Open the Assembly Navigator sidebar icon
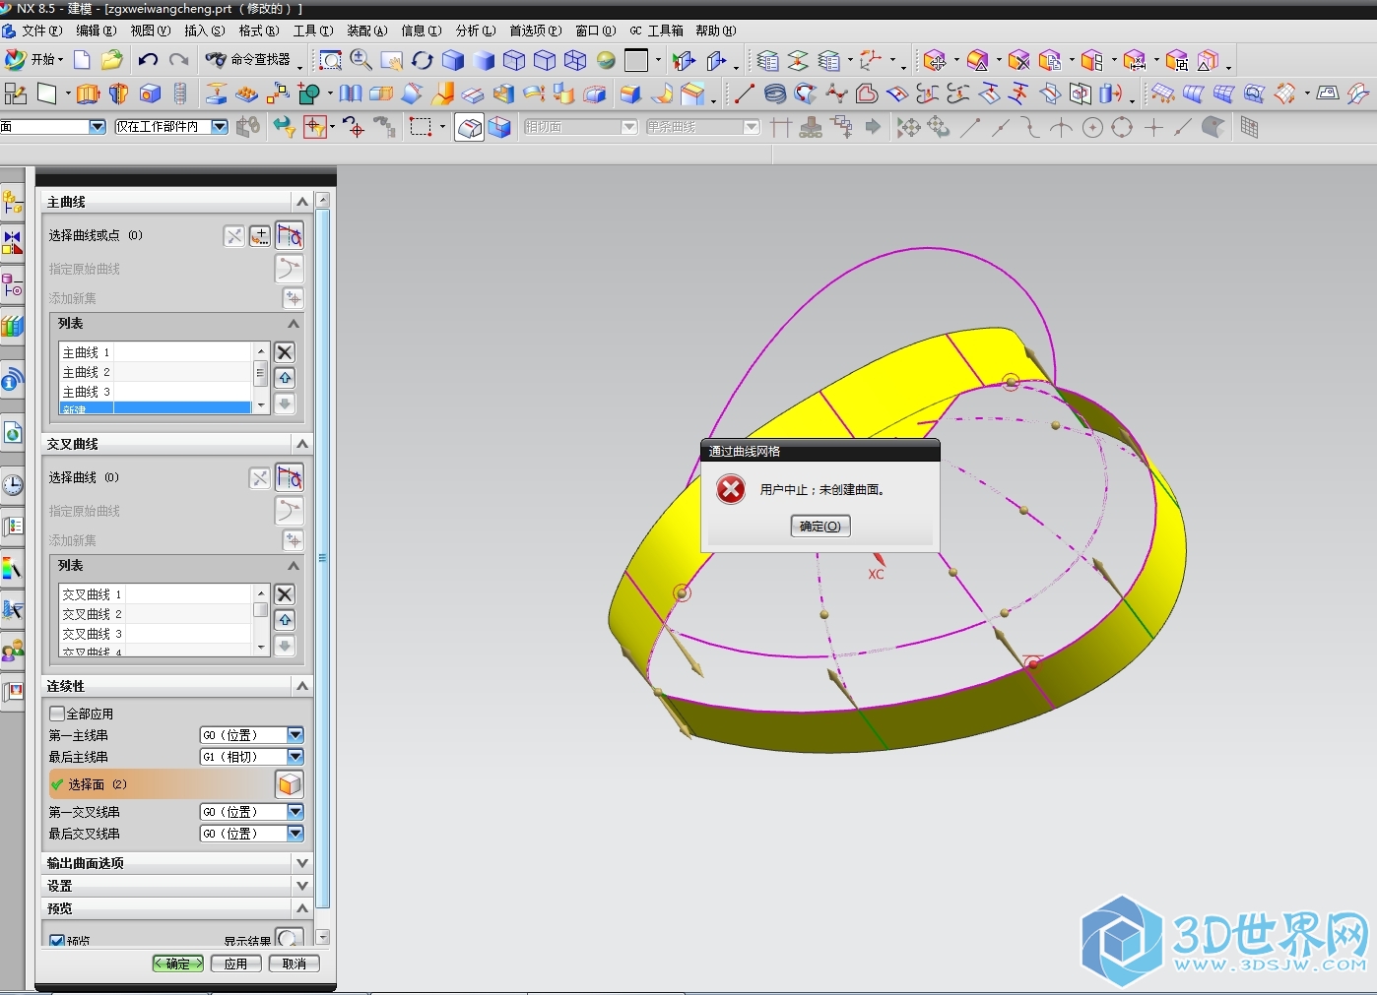This screenshot has height=995, width=1377. pyautogui.click(x=12, y=202)
